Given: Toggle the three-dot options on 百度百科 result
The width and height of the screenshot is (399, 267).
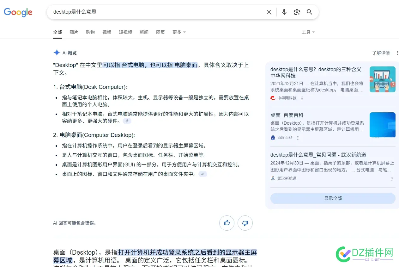Looking at the screenshot, I should 298,138.
